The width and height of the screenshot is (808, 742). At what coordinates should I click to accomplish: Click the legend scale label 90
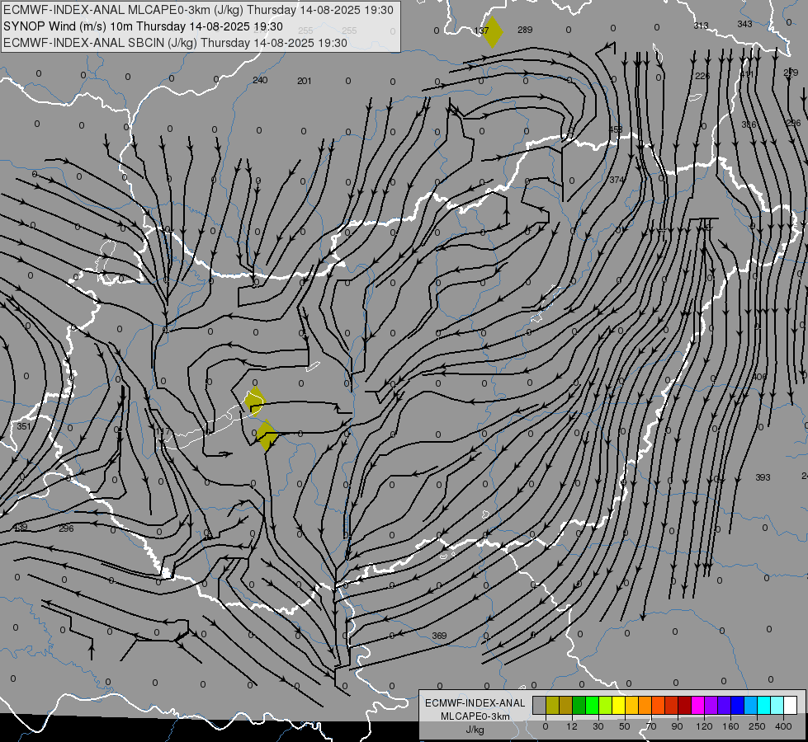[677, 726]
